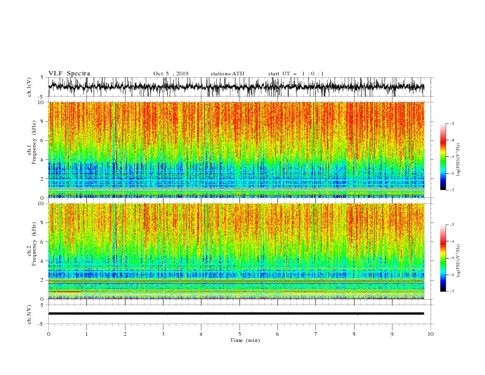Viewport: 485px width, 375px height.
Task: Click the "-7" label on ch.1 colorbar
Action: click(x=451, y=190)
